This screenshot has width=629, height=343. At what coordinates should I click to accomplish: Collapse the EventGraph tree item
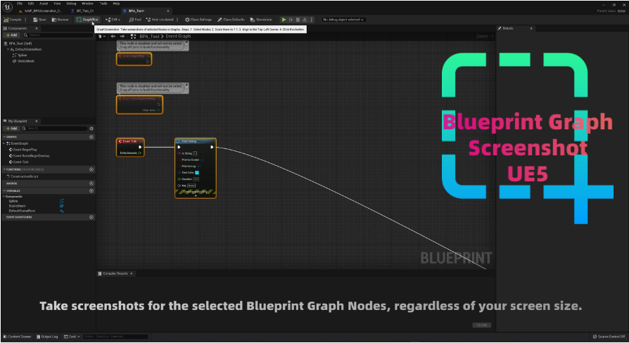[4, 143]
